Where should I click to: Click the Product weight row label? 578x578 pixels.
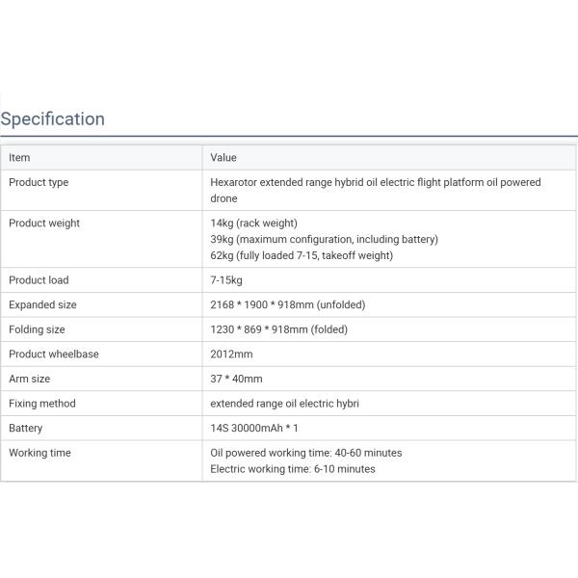click(44, 223)
